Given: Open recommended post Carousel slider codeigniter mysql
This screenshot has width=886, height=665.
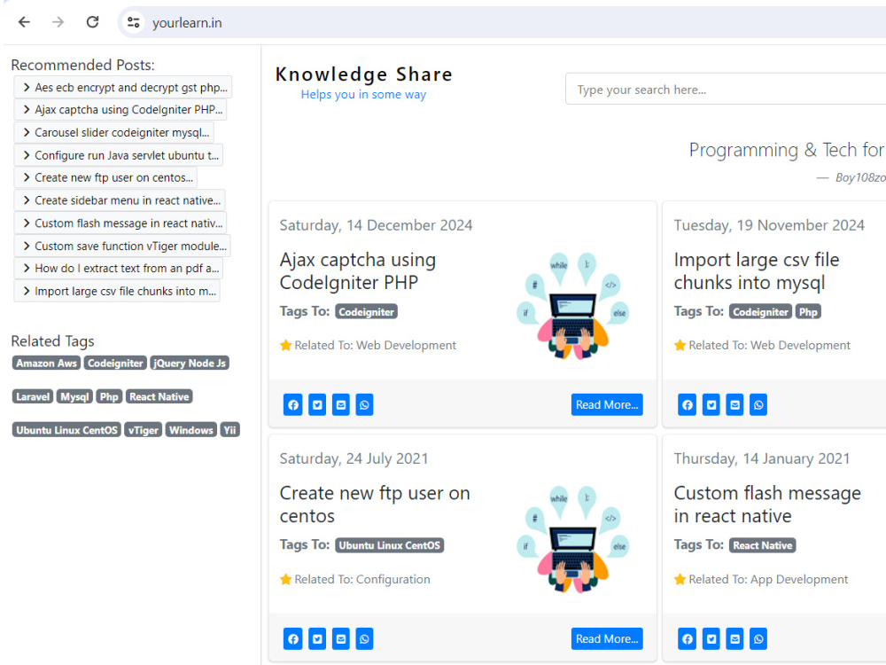Looking at the screenshot, I should [114, 132].
